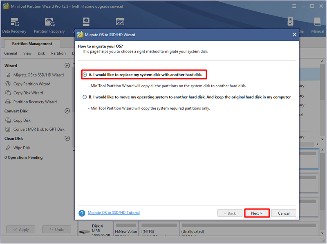327x244 pixels.
Task: Click the Apply button
Action: [x=21, y=229]
